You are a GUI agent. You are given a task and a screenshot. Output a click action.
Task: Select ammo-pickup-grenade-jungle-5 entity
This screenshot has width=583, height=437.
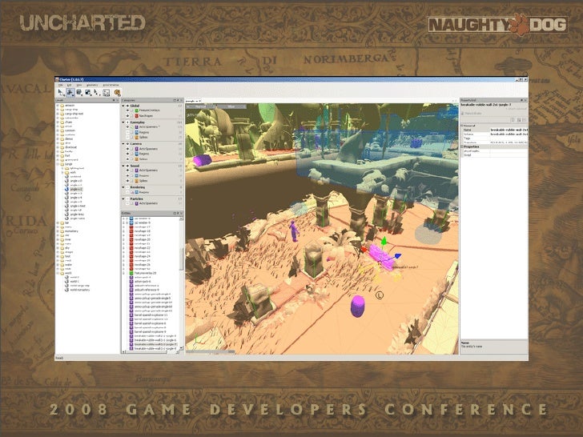[x=152, y=298]
